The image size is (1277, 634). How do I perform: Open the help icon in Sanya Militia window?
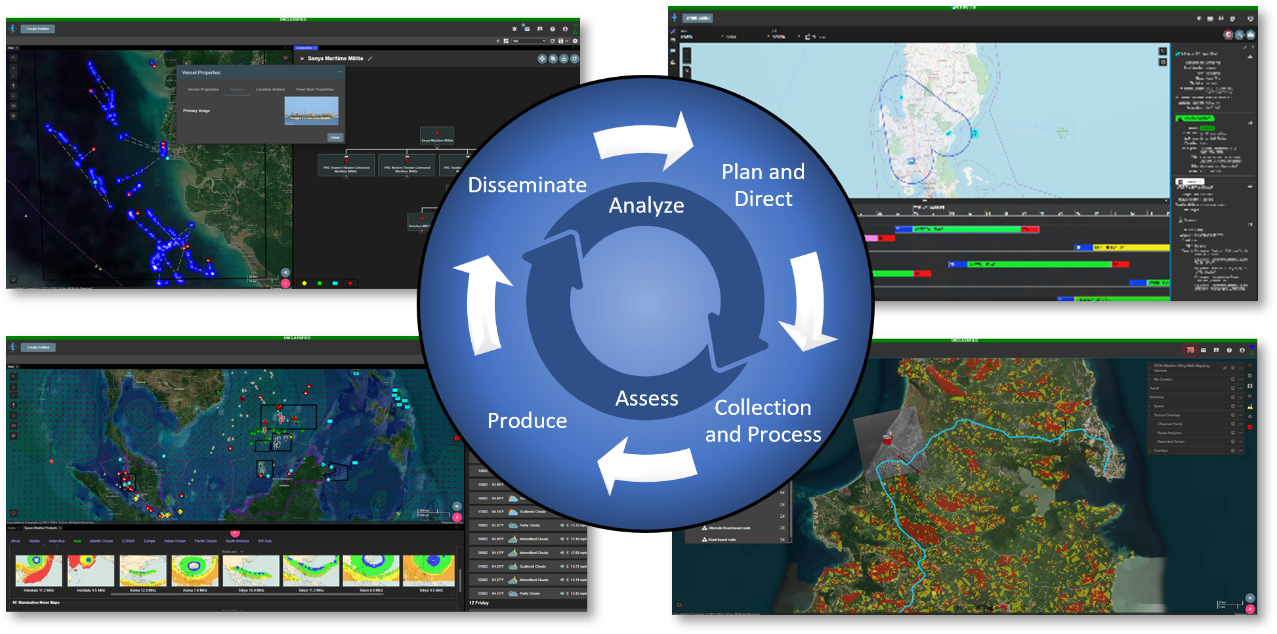[553, 29]
